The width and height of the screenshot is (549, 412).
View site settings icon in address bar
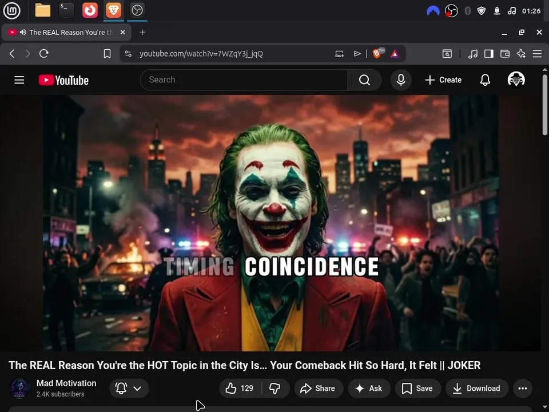point(128,54)
